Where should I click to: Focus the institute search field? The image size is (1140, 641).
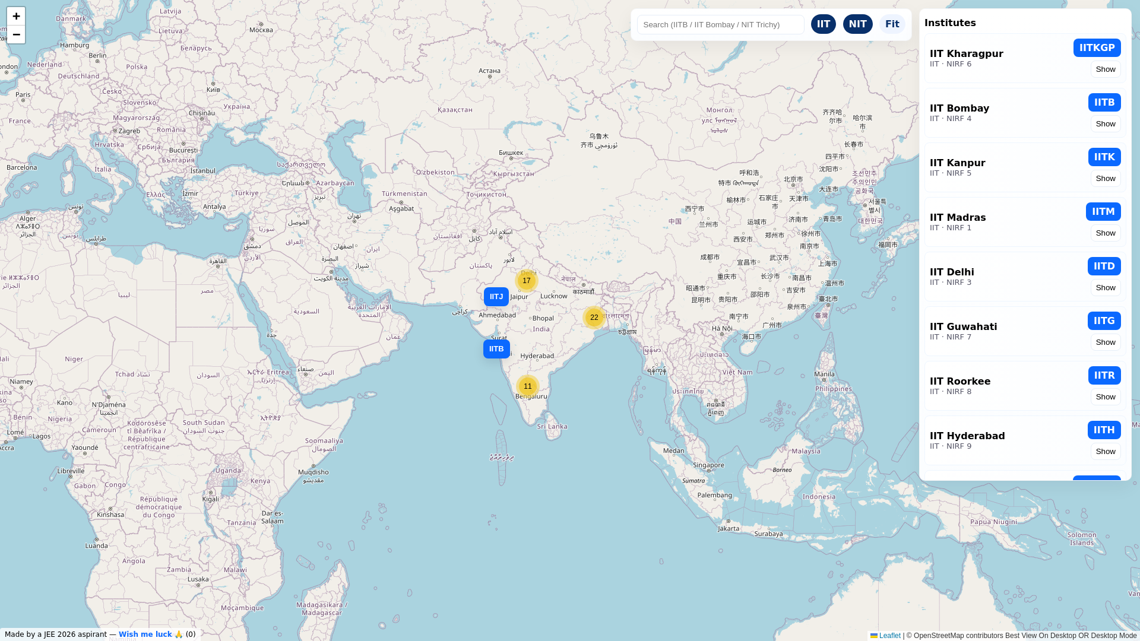pos(721,25)
